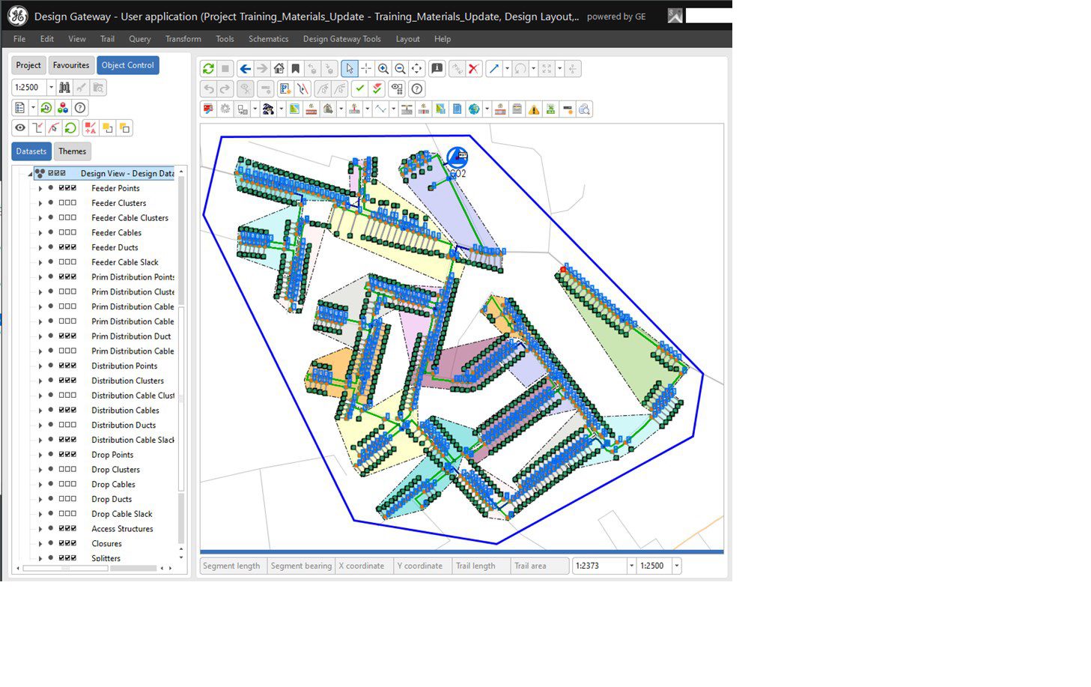The image size is (1091, 687).
Task: Click the red X clear icon
Action: (x=473, y=69)
